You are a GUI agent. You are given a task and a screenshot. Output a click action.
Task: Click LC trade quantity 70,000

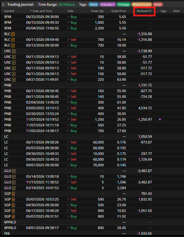click(x=99, y=165)
